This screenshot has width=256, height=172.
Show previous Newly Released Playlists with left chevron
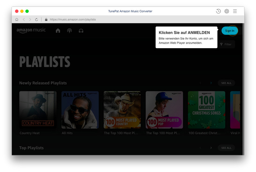[x=200, y=83]
